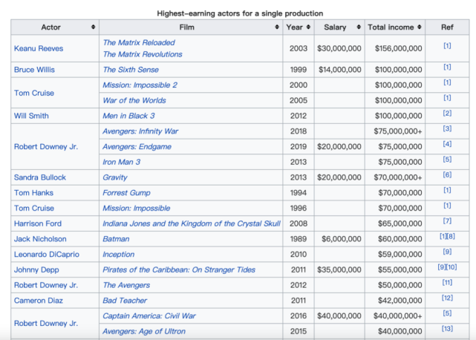Image resolution: width=476 pixels, height=340 pixels.
Task: Go to The Sixth Sense page
Action: pyautogui.click(x=132, y=70)
